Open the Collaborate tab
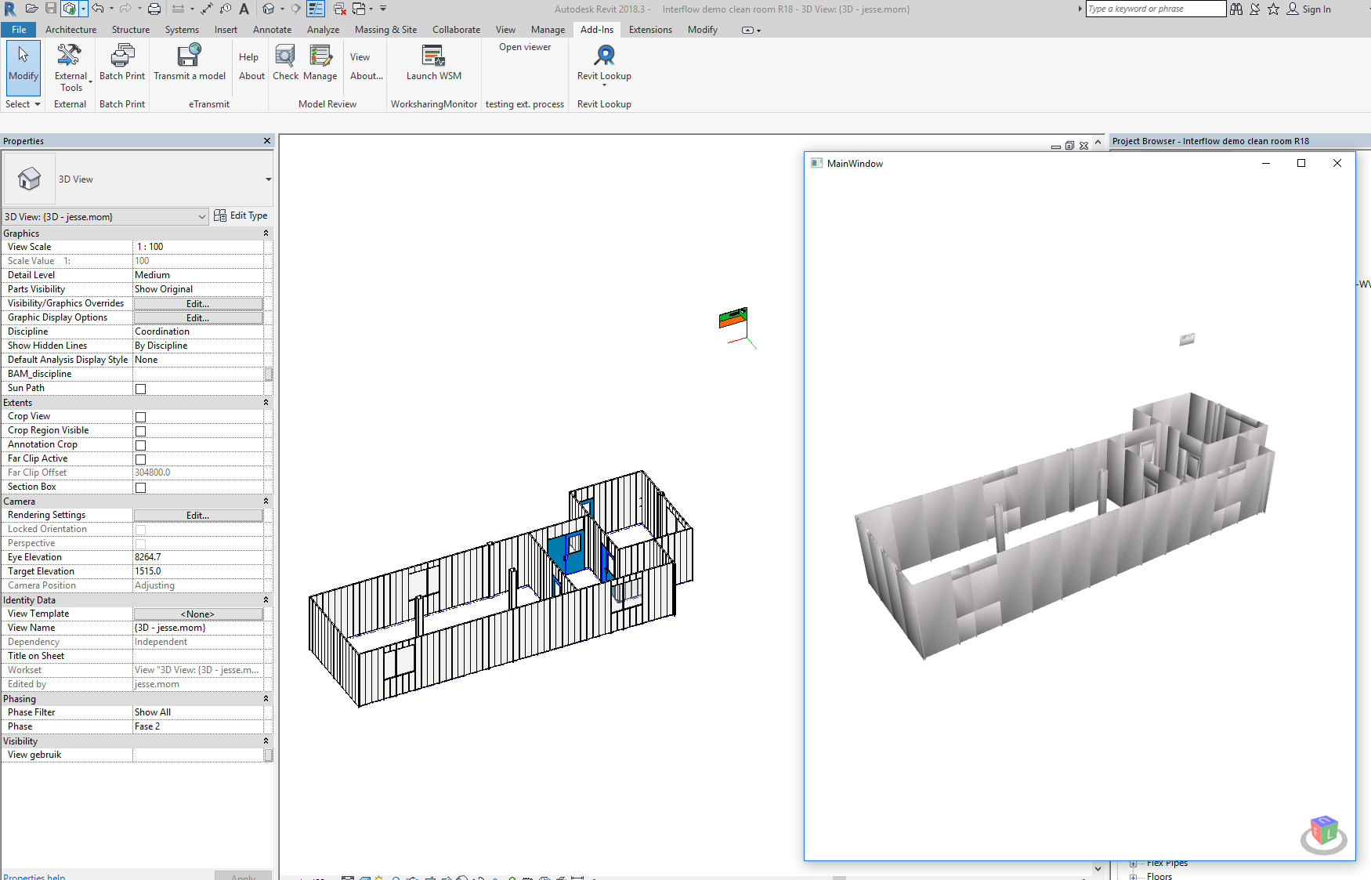The image size is (1371, 880). [x=456, y=29]
